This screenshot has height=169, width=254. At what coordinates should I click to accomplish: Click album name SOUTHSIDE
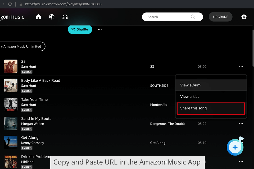[x=159, y=86]
